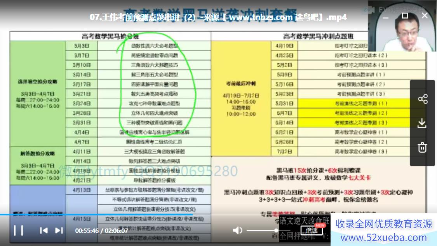Select the 5月23日 date cell

pos(284,94)
